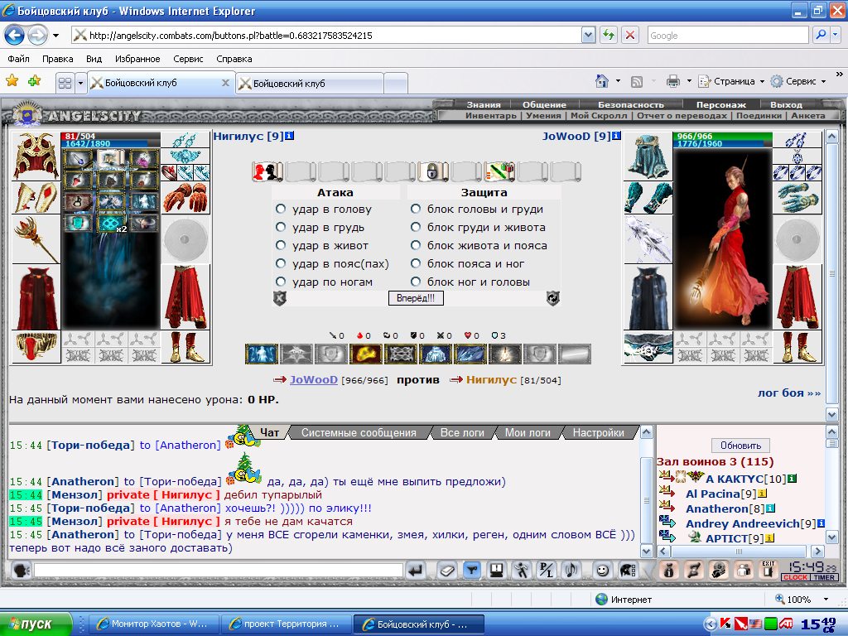This screenshot has width=848, height=636.
Task: Click the running man icon in chat bar
Action: point(522,570)
